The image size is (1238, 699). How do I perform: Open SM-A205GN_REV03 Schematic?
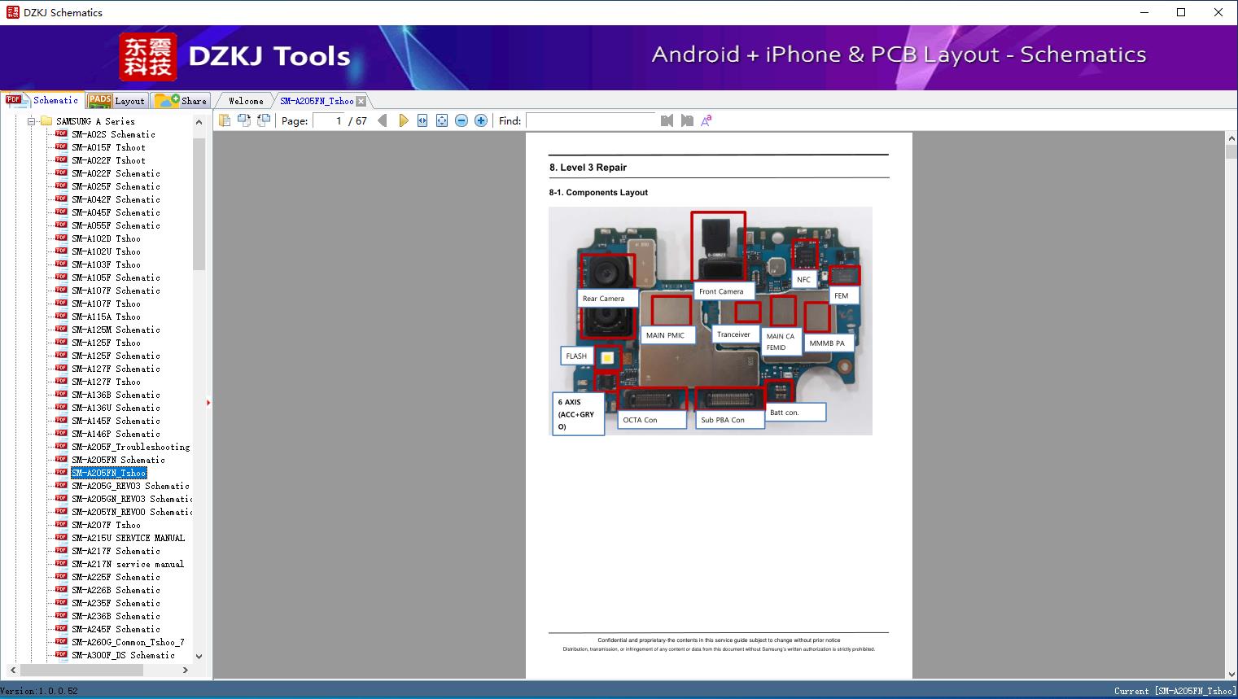click(132, 499)
